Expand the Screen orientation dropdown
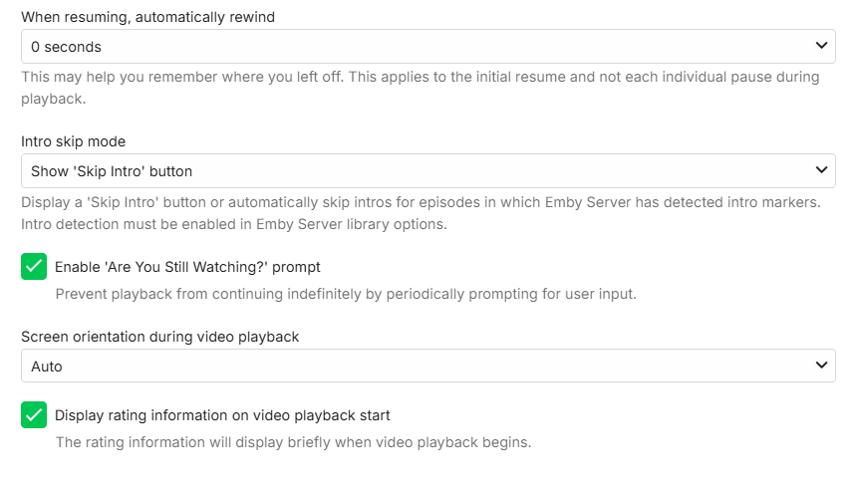 coord(428,366)
